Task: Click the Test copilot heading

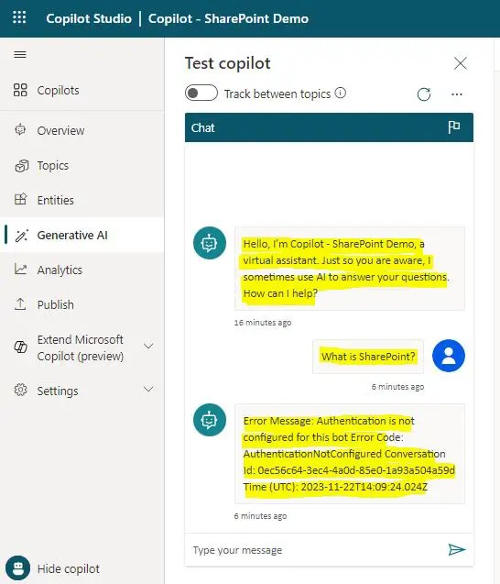Action: point(228,63)
